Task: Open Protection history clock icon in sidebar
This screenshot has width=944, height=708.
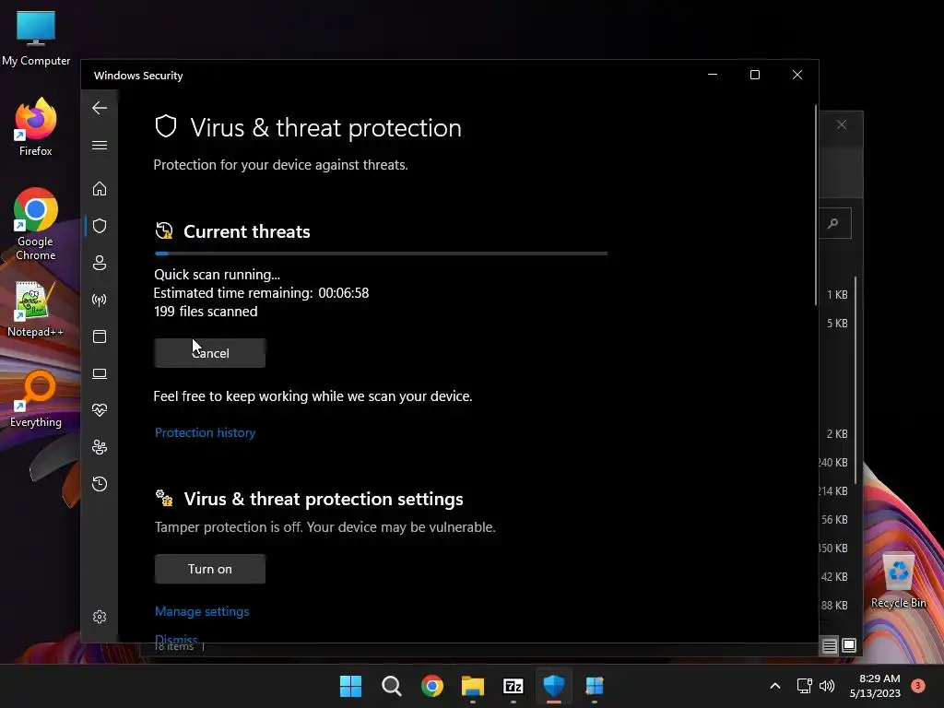Action: (x=100, y=484)
